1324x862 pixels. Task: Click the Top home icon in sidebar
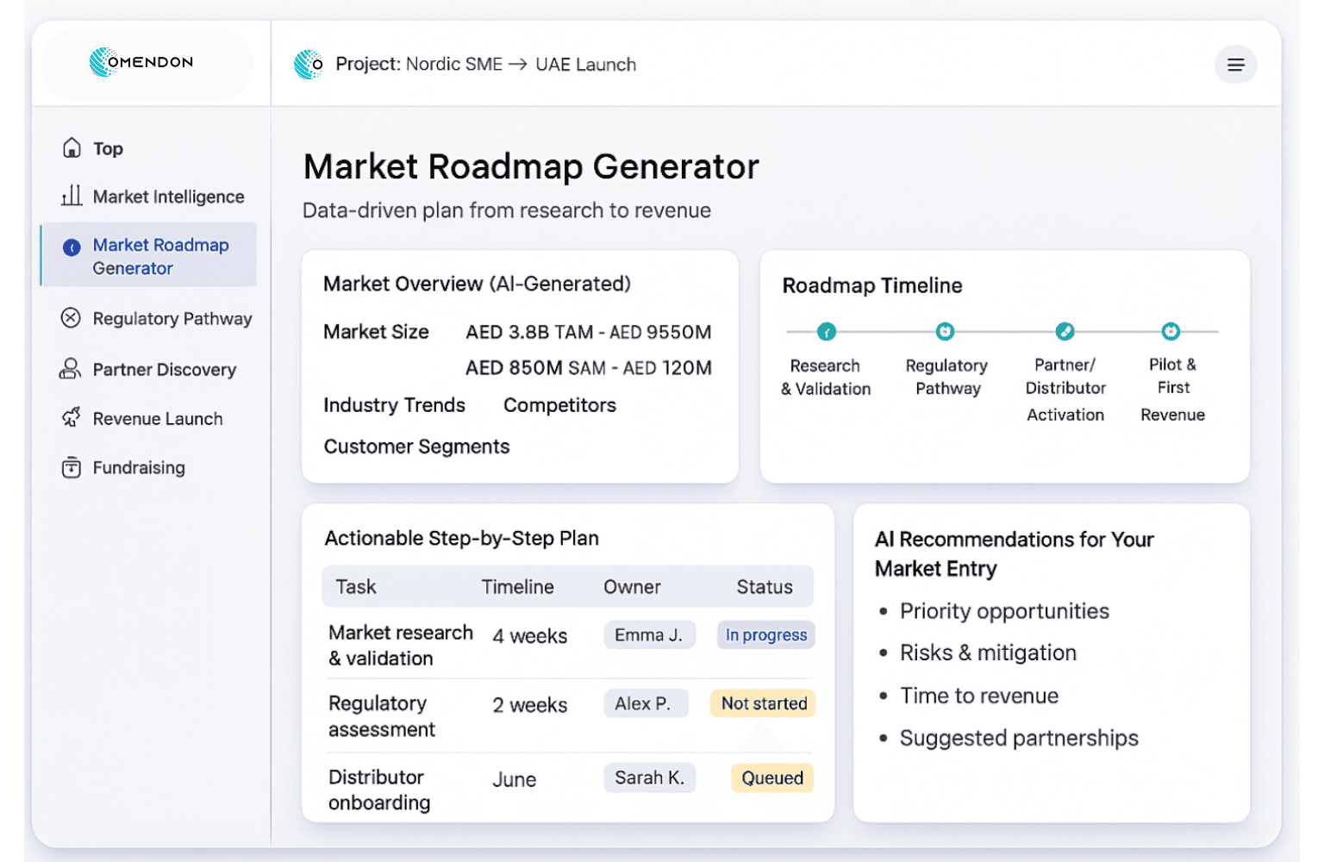pyautogui.click(x=72, y=147)
